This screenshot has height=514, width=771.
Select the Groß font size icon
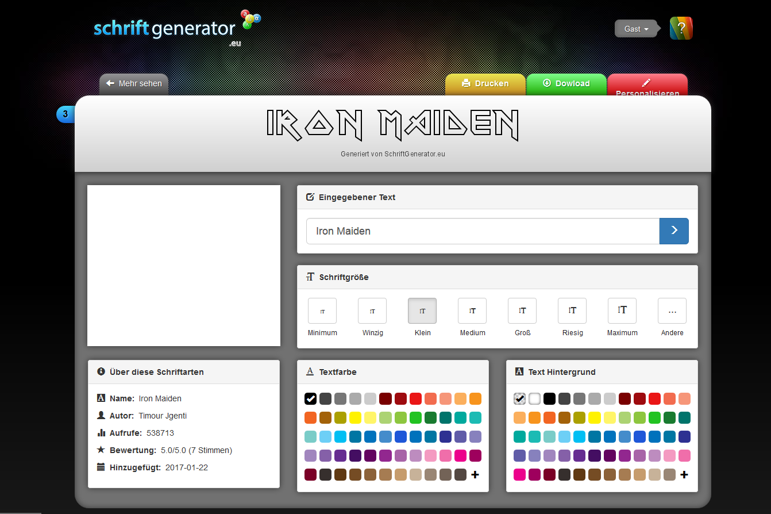[522, 311]
